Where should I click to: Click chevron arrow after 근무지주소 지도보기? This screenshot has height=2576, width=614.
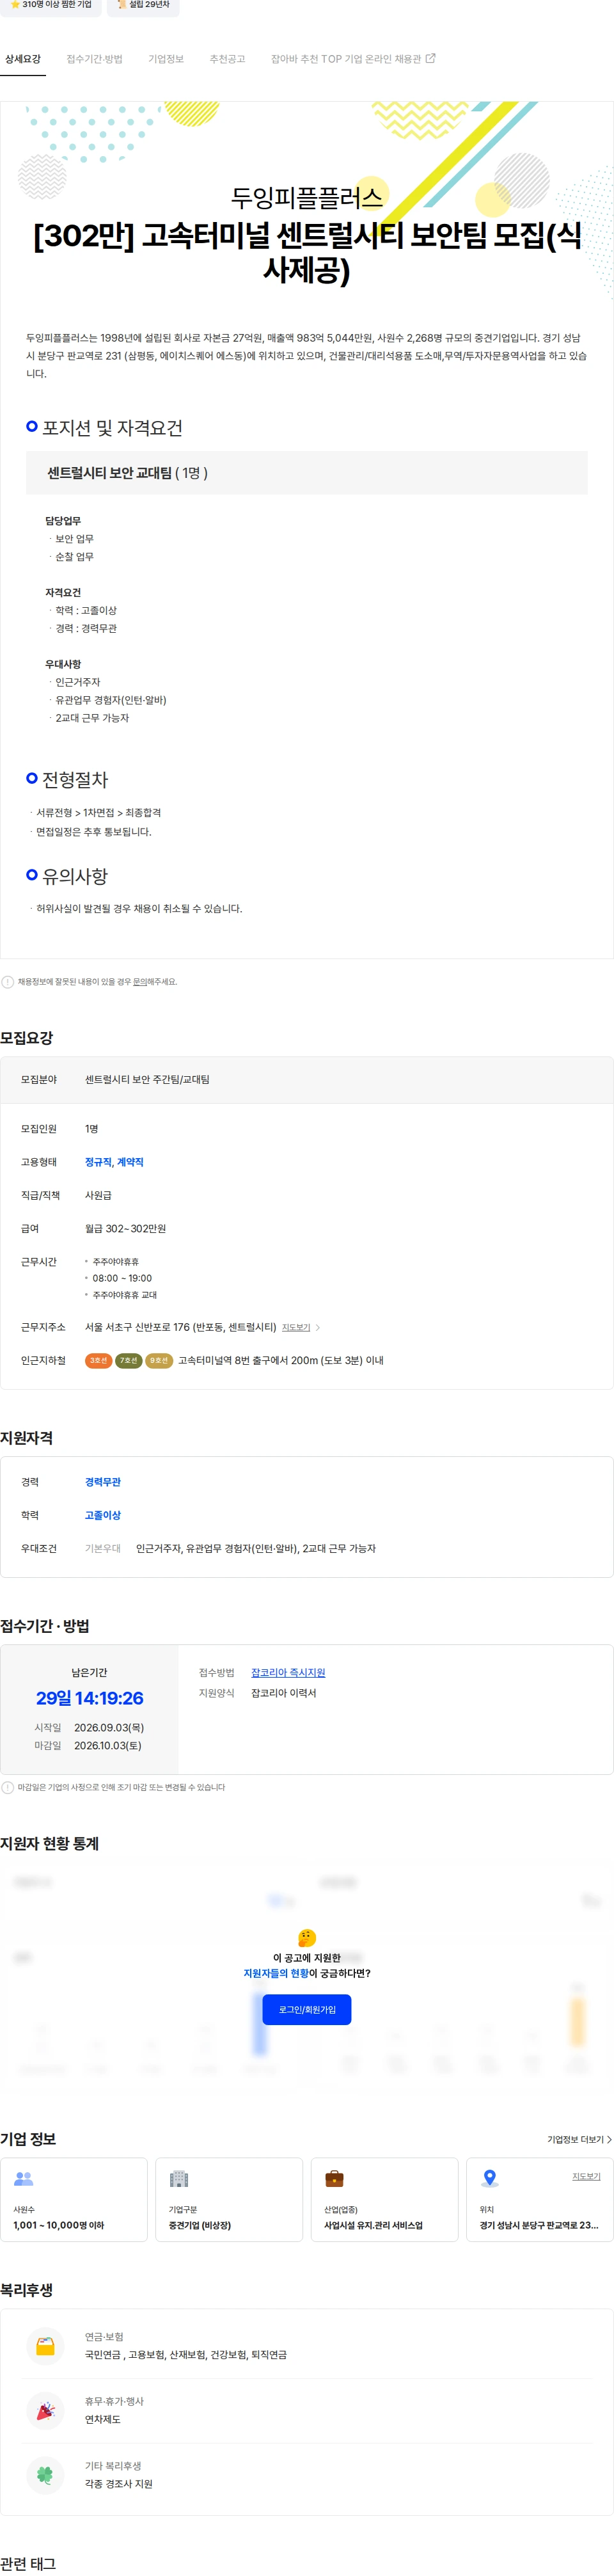coord(318,1327)
